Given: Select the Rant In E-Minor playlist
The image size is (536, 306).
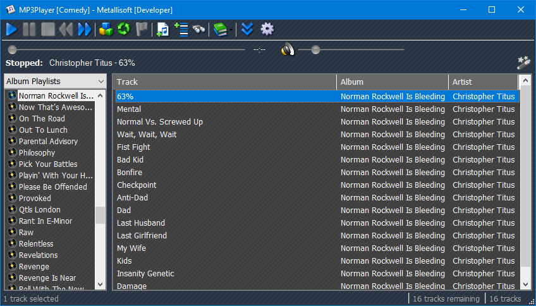Looking at the screenshot, I should coord(46,221).
